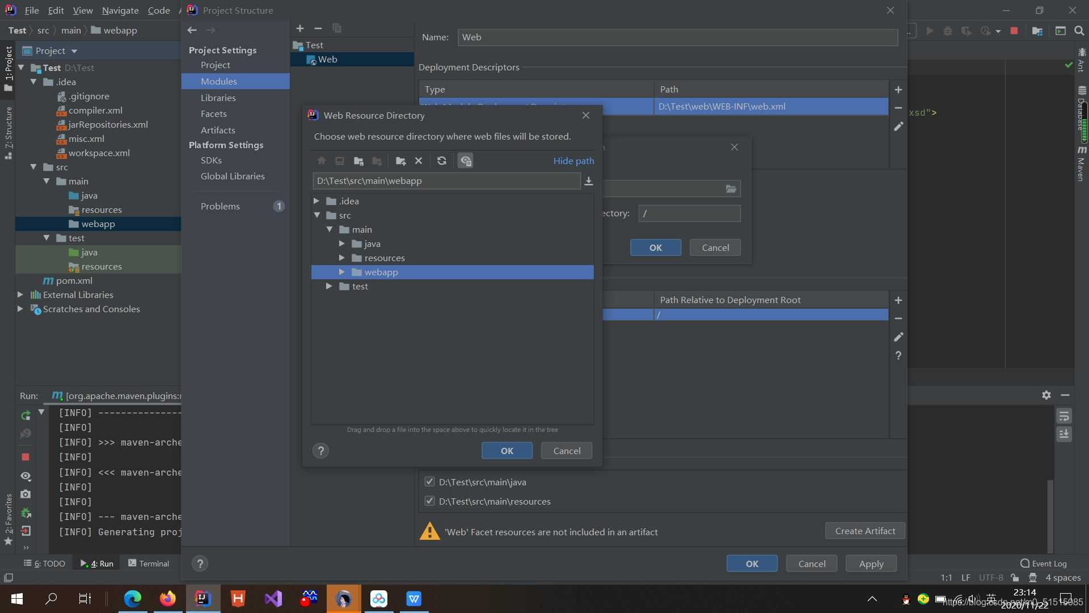
Task: Select the Modules menu item
Action: coord(219,81)
